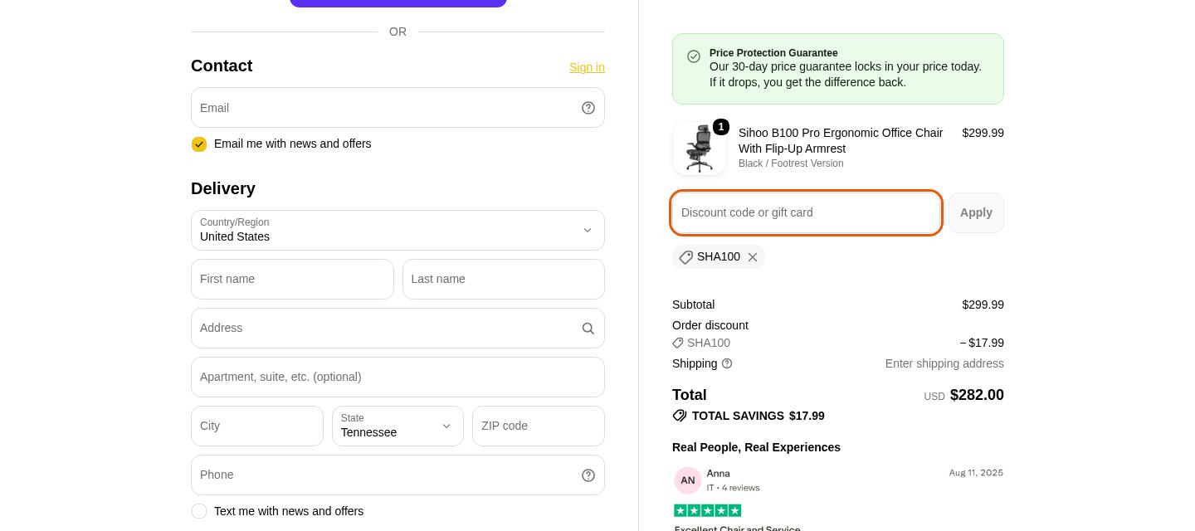This screenshot has height=531, width=1195.
Task: Click the Address input field
Action: tap(398, 329)
